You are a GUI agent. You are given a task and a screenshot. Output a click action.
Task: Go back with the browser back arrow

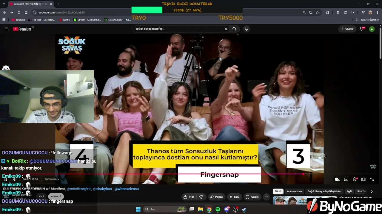[4, 12]
